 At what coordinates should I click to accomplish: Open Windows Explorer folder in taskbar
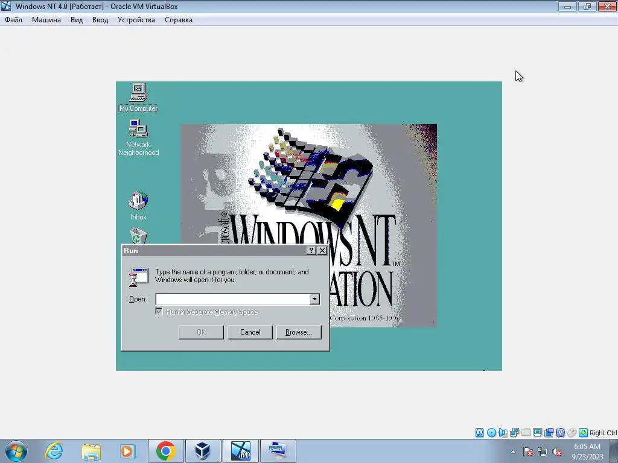point(91,451)
